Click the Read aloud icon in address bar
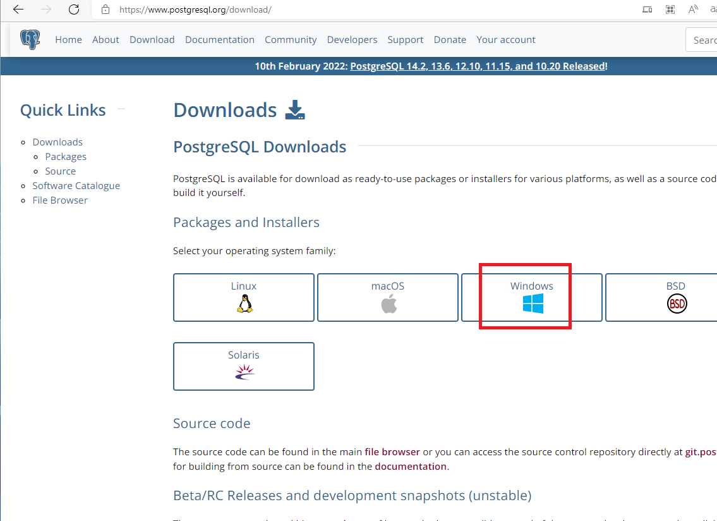This screenshot has width=717, height=521. pyautogui.click(x=693, y=9)
